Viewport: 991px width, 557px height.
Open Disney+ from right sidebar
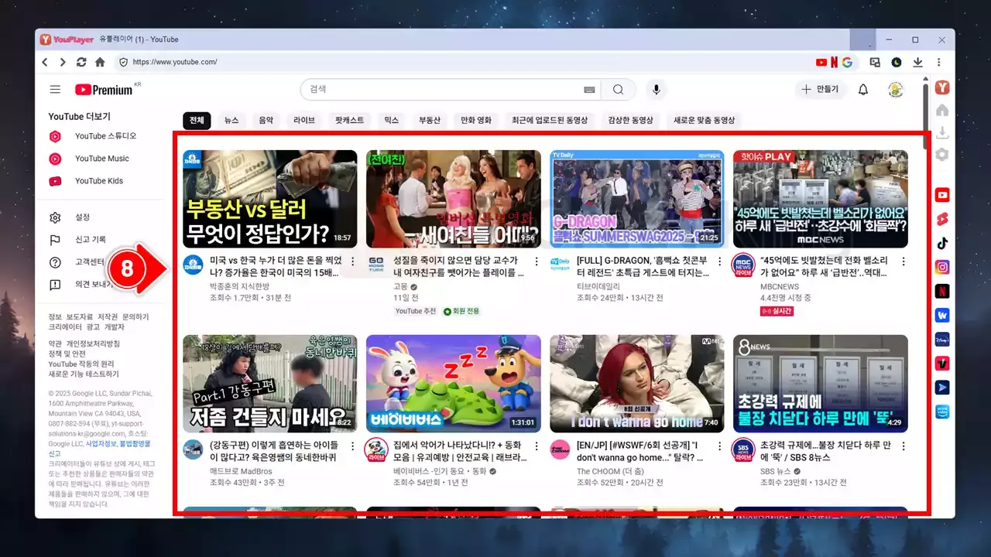[942, 340]
